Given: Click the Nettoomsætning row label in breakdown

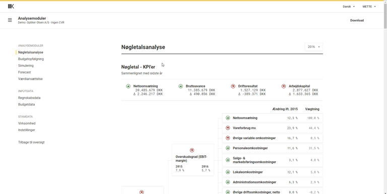Looking at the screenshot, I should tap(245, 118).
